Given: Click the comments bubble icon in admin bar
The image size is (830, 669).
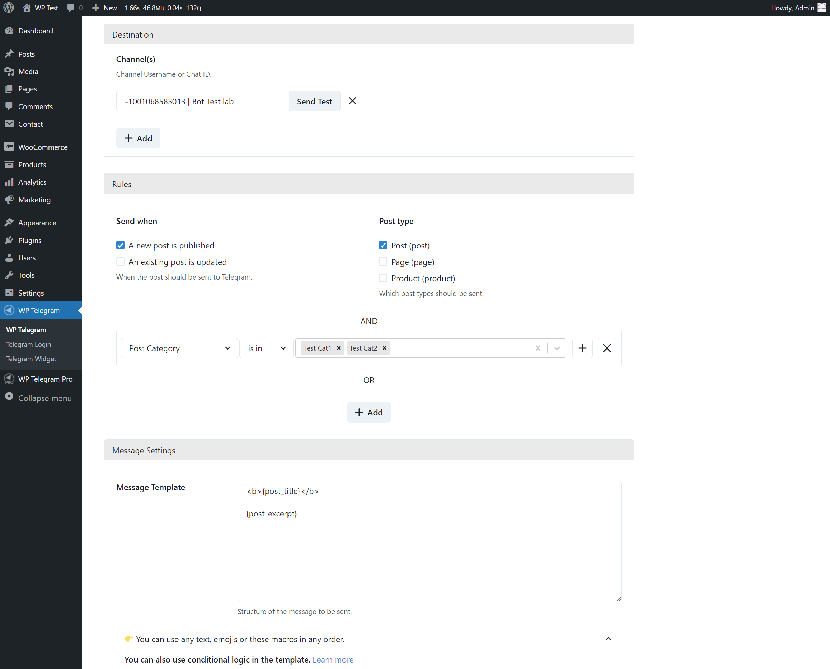Looking at the screenshot, I should click(x=71, y=8).
